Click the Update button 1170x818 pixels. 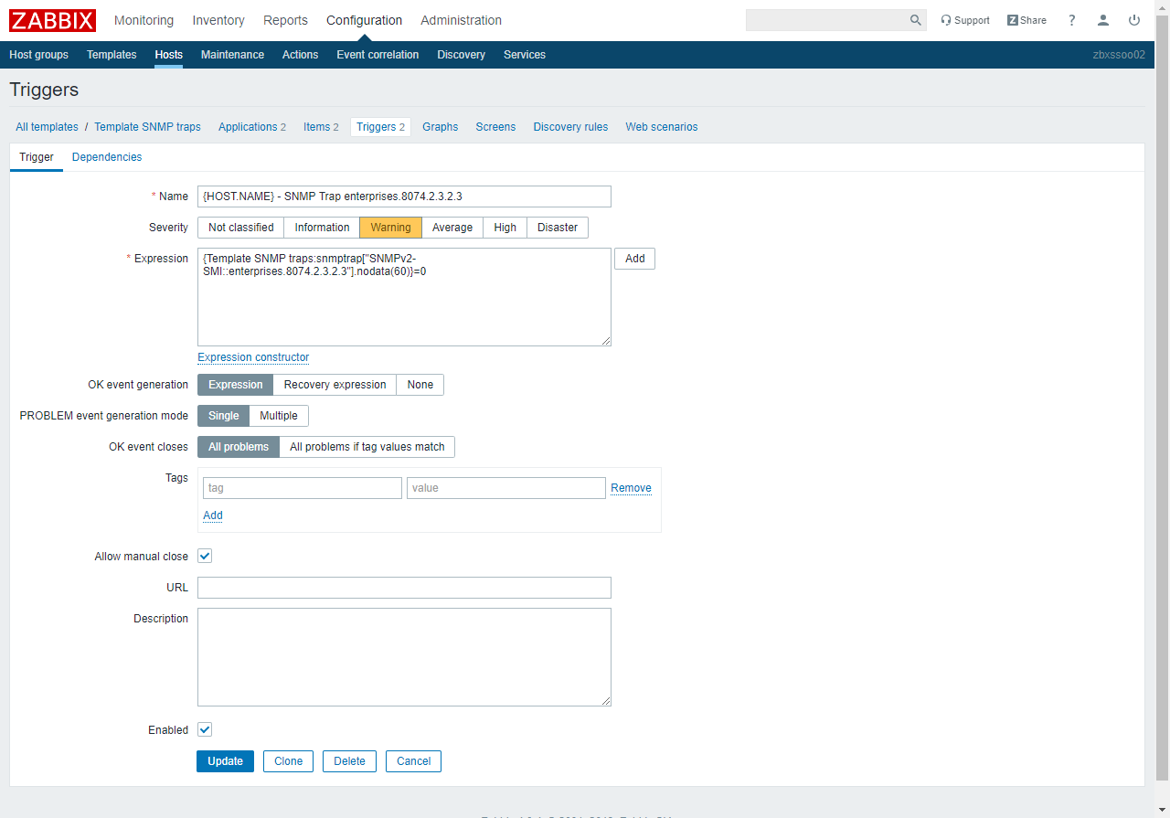225,761
